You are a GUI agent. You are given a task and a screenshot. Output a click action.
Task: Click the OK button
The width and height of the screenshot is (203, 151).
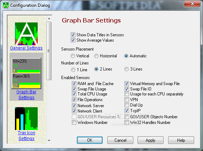tap(90, 140)
